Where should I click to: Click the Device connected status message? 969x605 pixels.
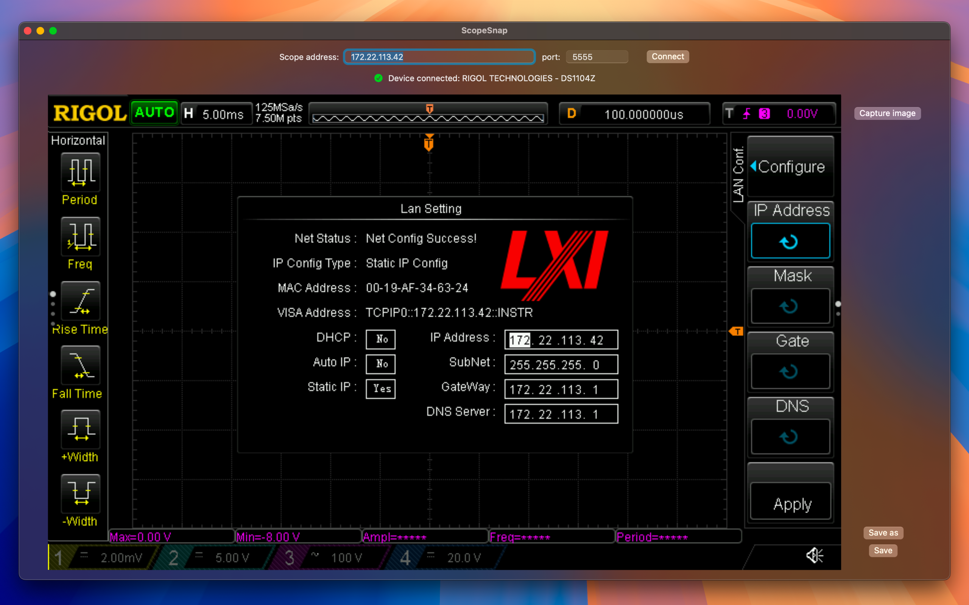pyautogui.click(x=491, y=78)
